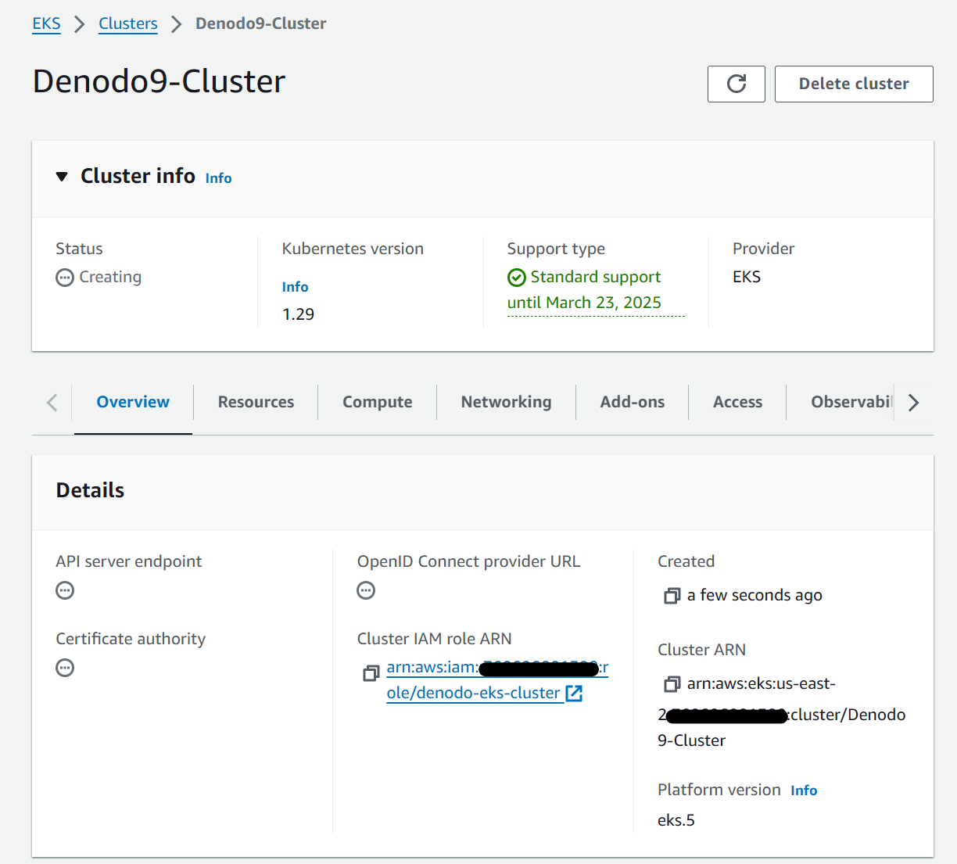This screenshot has width=957, height=864.
Task: Collapse the Cluster info section
Action: (x=62, y=177)
